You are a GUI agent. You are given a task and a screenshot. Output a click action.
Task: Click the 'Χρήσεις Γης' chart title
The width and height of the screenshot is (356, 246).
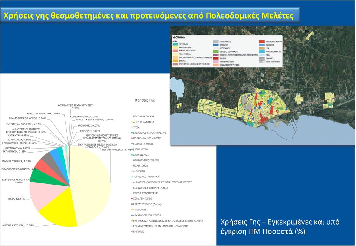(145, 100)
